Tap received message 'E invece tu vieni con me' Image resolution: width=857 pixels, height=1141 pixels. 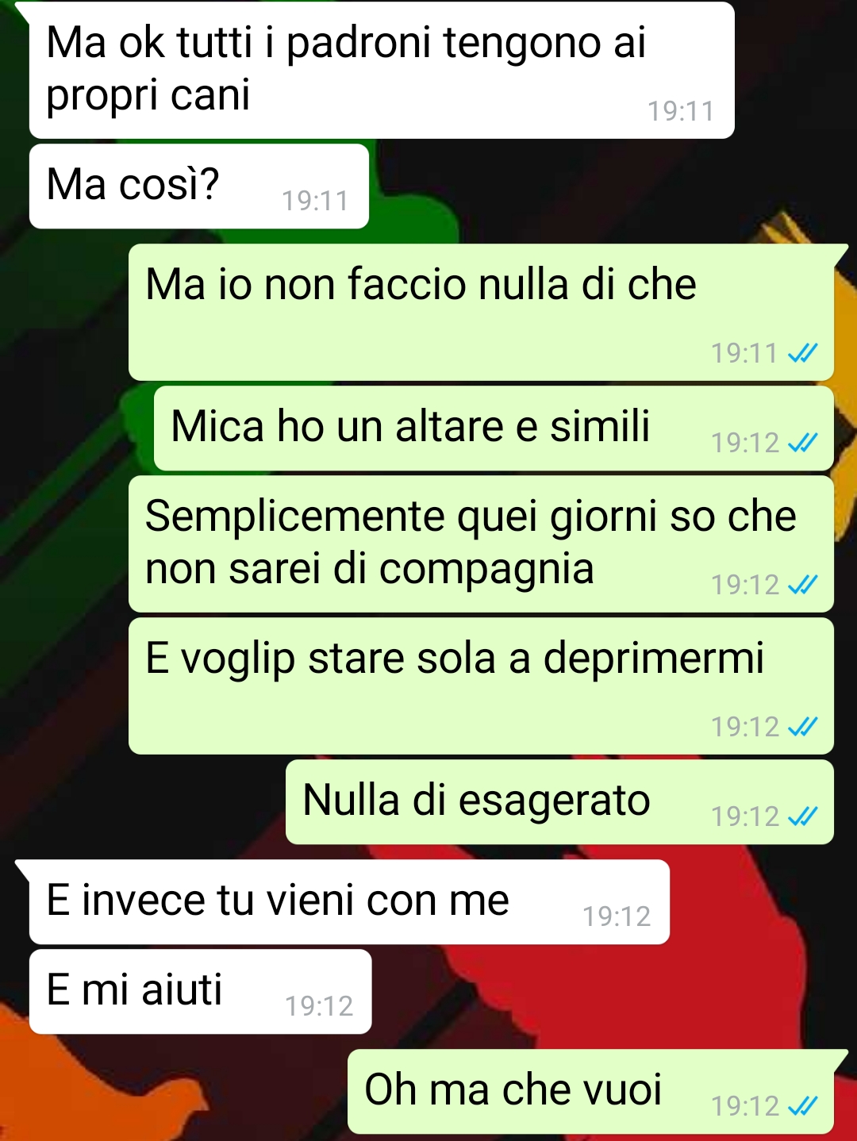[x=349, y=902]
